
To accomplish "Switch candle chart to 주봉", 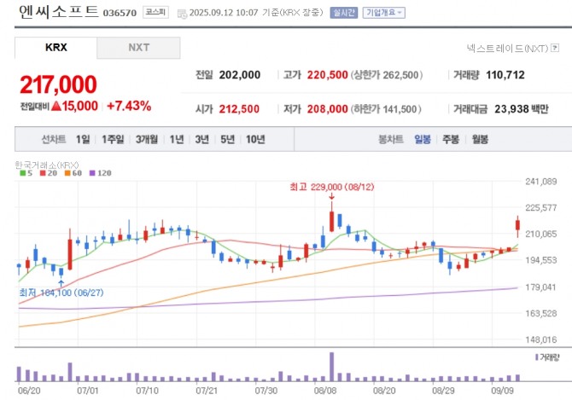I will 451,139.
